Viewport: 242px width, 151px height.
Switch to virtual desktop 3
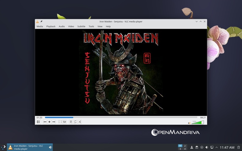click(180, 149)
